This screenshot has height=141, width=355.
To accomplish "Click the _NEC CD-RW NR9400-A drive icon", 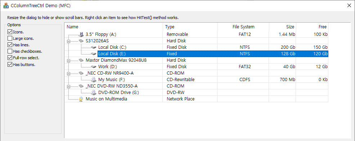I will tap(81, 73).
